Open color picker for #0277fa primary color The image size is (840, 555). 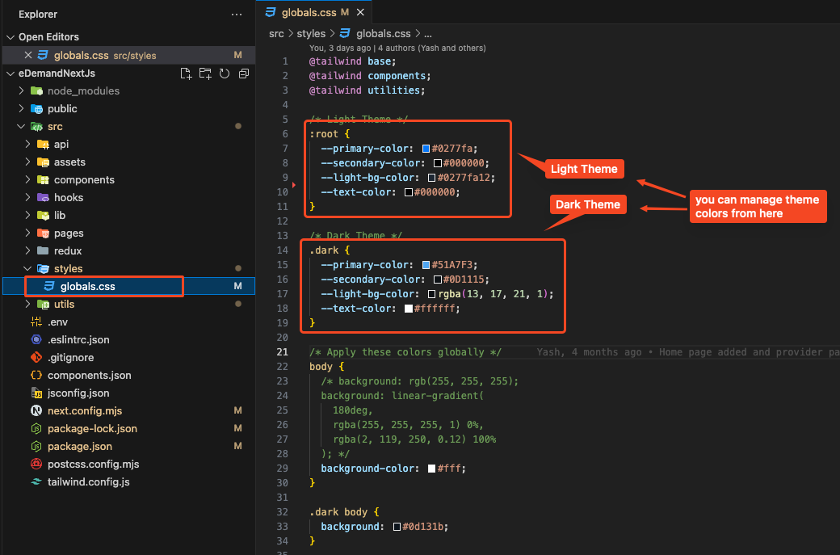point(426,149)
